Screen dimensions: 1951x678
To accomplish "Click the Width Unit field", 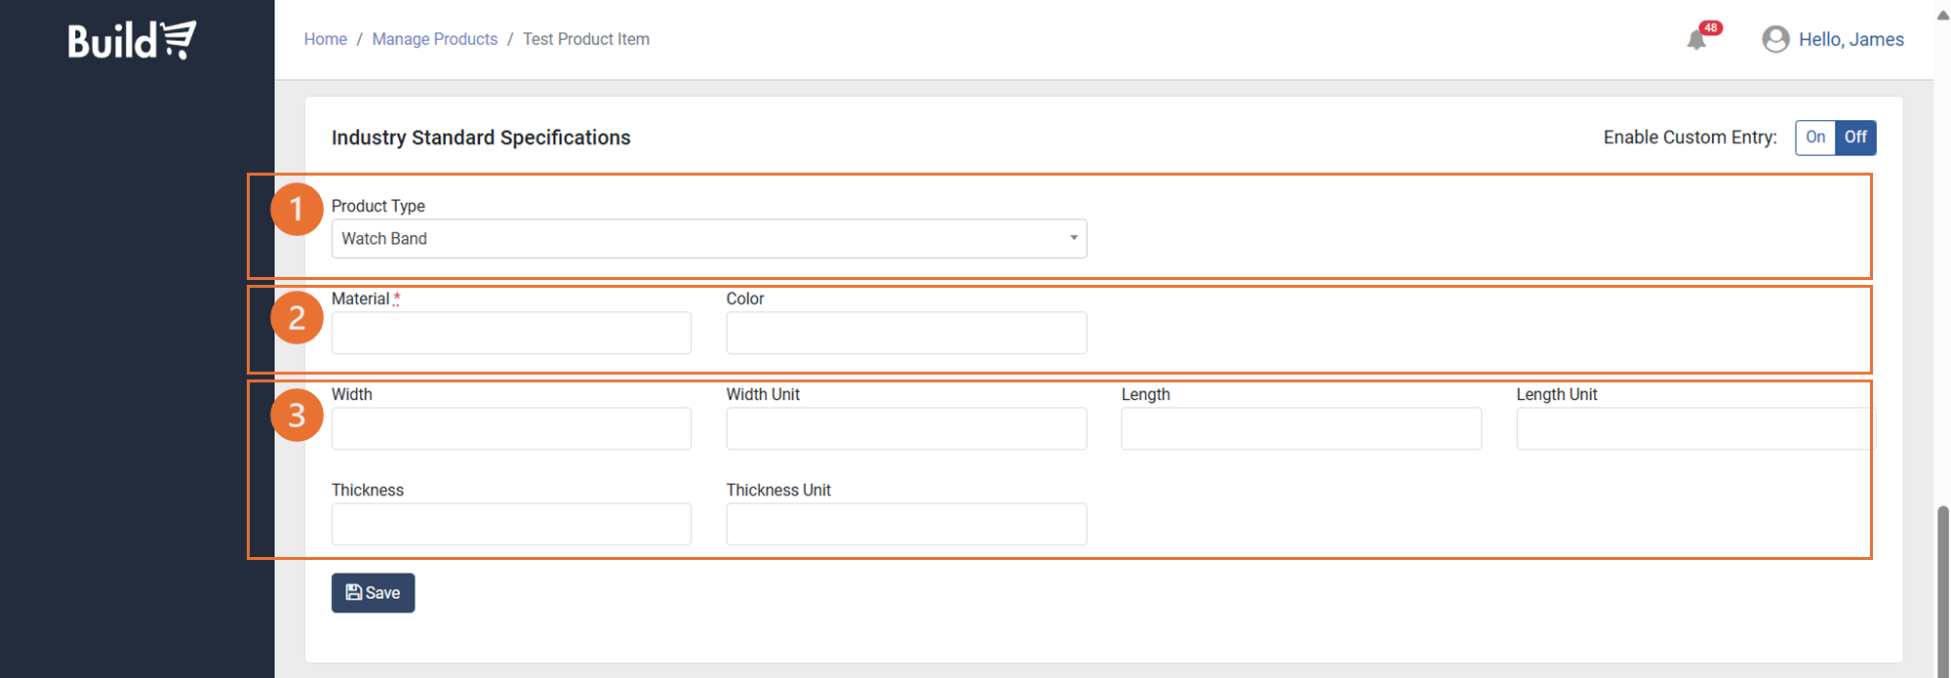I will pos(906,429).
